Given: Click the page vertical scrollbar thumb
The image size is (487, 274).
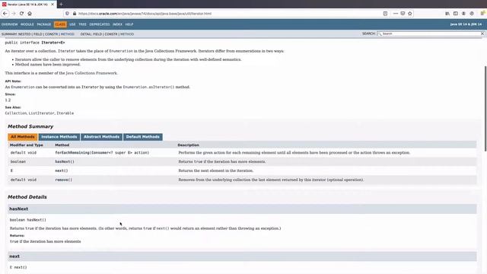Looking at the screenshot, I should [x=485, y=109].
